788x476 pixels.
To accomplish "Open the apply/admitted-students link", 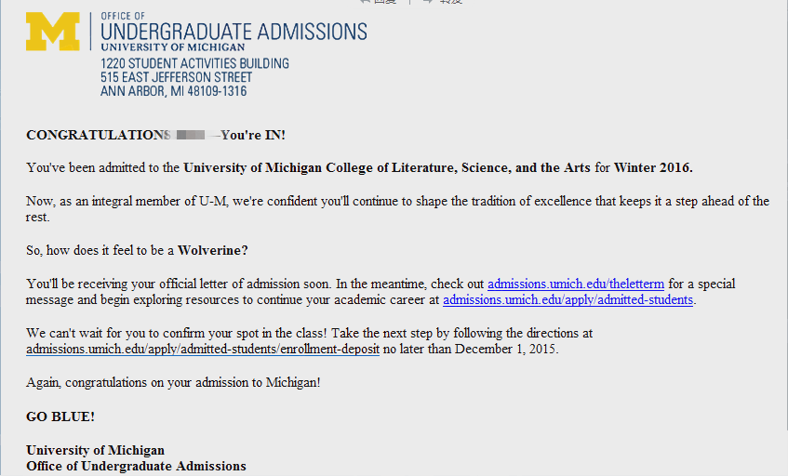I will tap(568, 299).
